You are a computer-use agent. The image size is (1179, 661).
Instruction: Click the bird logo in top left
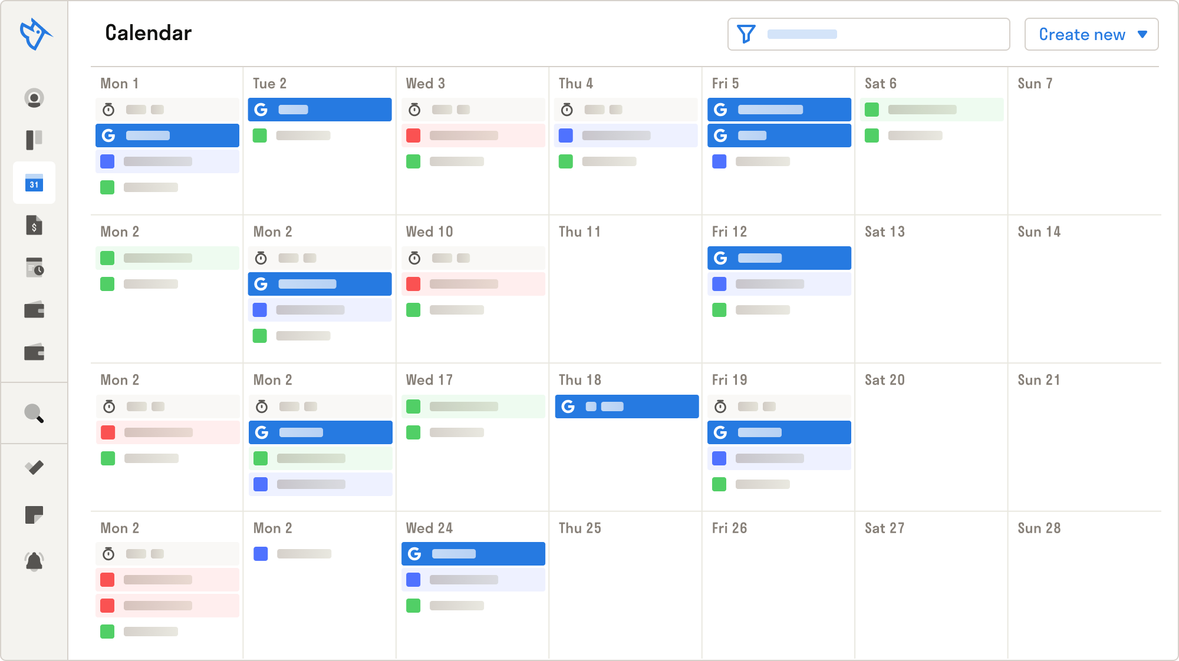(34, 34)
